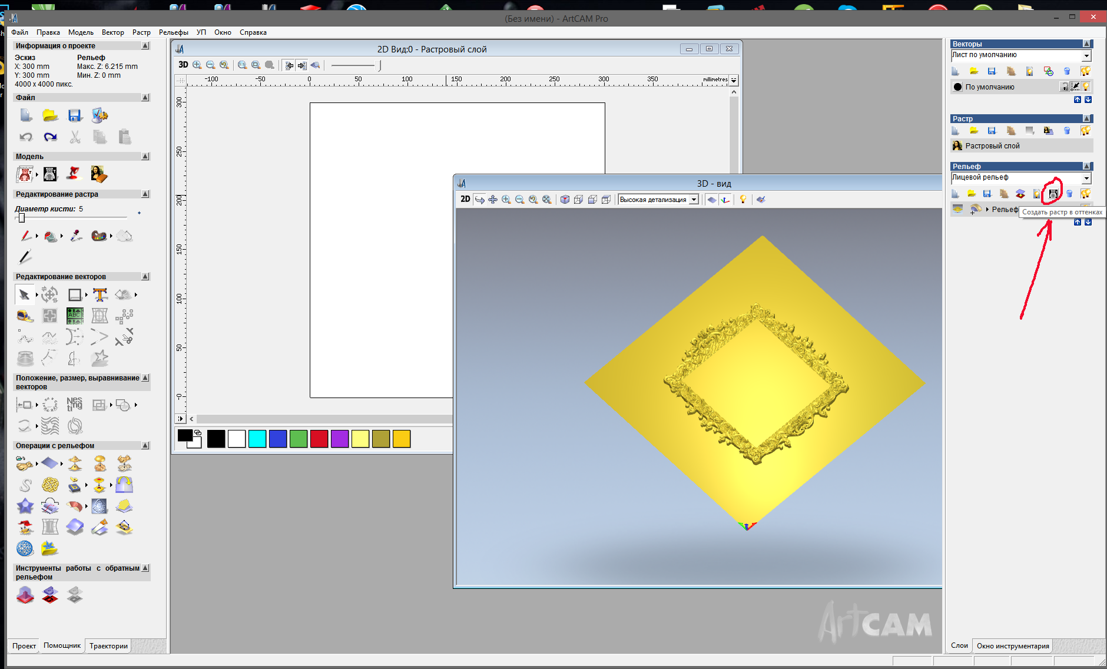
Task: Click the up arrow of the 2D view scrollbar
Action: (x=734, y=92)
